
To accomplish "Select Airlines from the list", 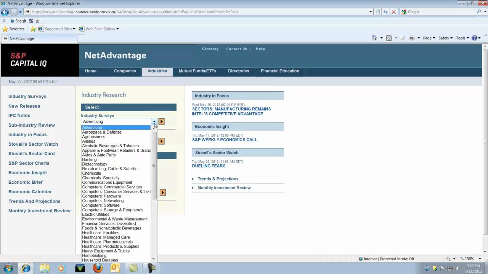I will 89,141.
